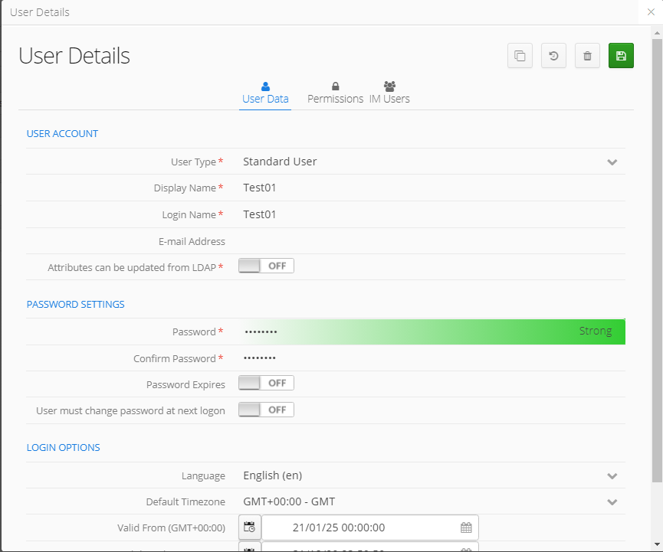The height and width of the screenshot is (552, 663).
Task: Switch to the Permissions tab
Action: pyautogui.click(x=335, y=93)
